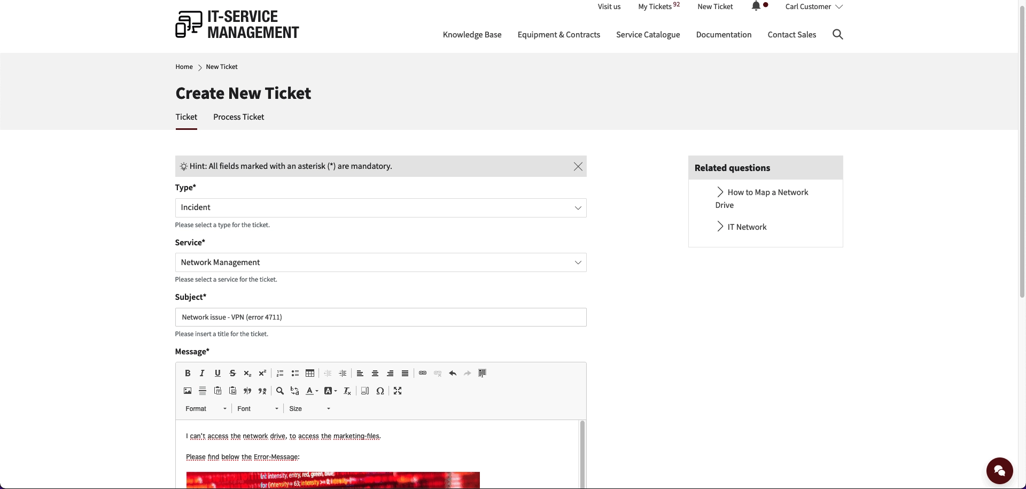Insert a table in the message
Image resolution: width=1026 pixels, height=489 pixels.
pos(310,373)
